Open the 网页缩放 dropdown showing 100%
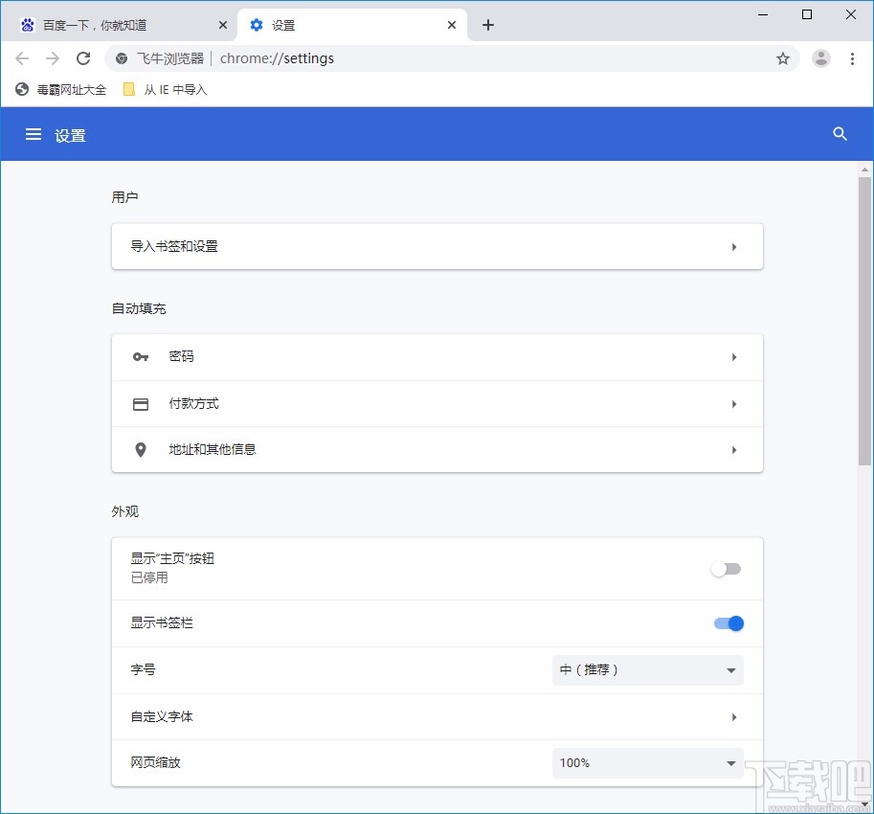 click(x=647, y=763)
